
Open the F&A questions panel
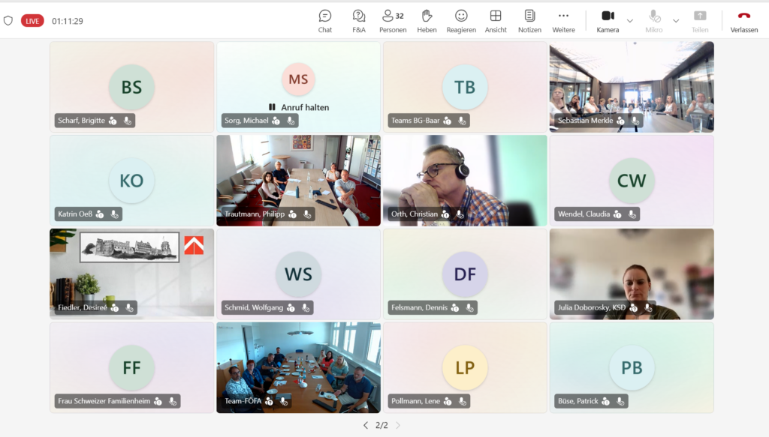click(358, 21)
